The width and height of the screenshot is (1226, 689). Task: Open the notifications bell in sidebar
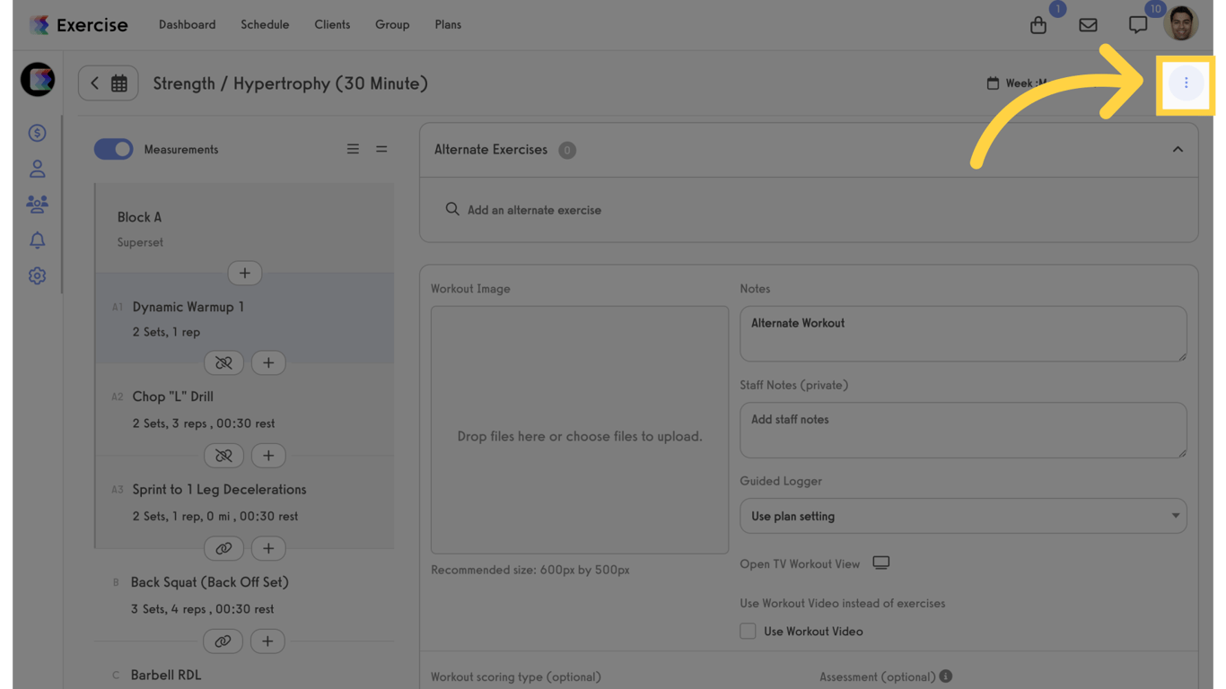[37, 240]
